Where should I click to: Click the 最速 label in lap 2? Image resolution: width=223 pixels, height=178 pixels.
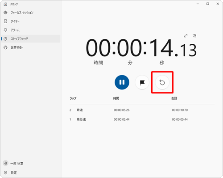pos(80,110)
